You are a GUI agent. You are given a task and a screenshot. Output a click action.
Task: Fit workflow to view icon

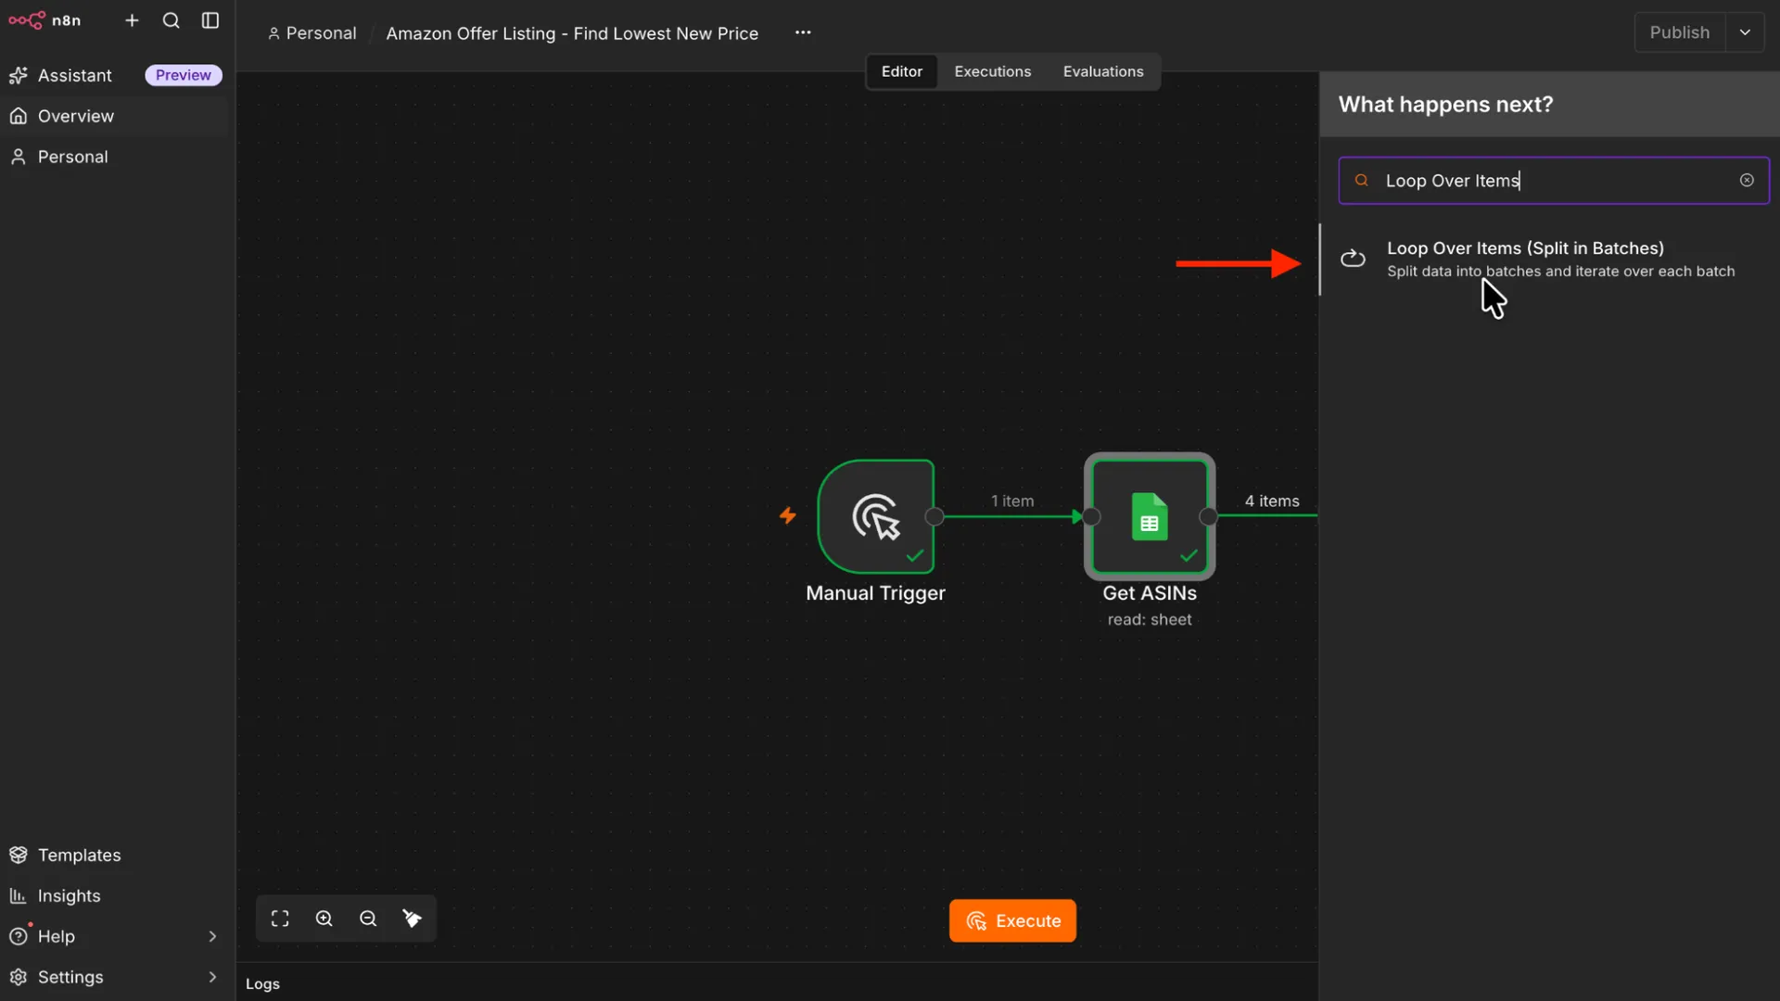point(280,919)
